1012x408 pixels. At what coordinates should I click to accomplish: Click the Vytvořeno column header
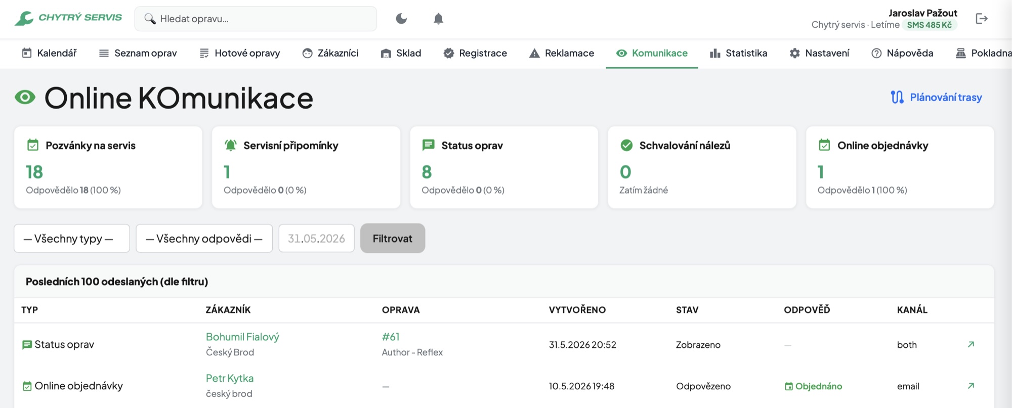click(x=577, y=310)
